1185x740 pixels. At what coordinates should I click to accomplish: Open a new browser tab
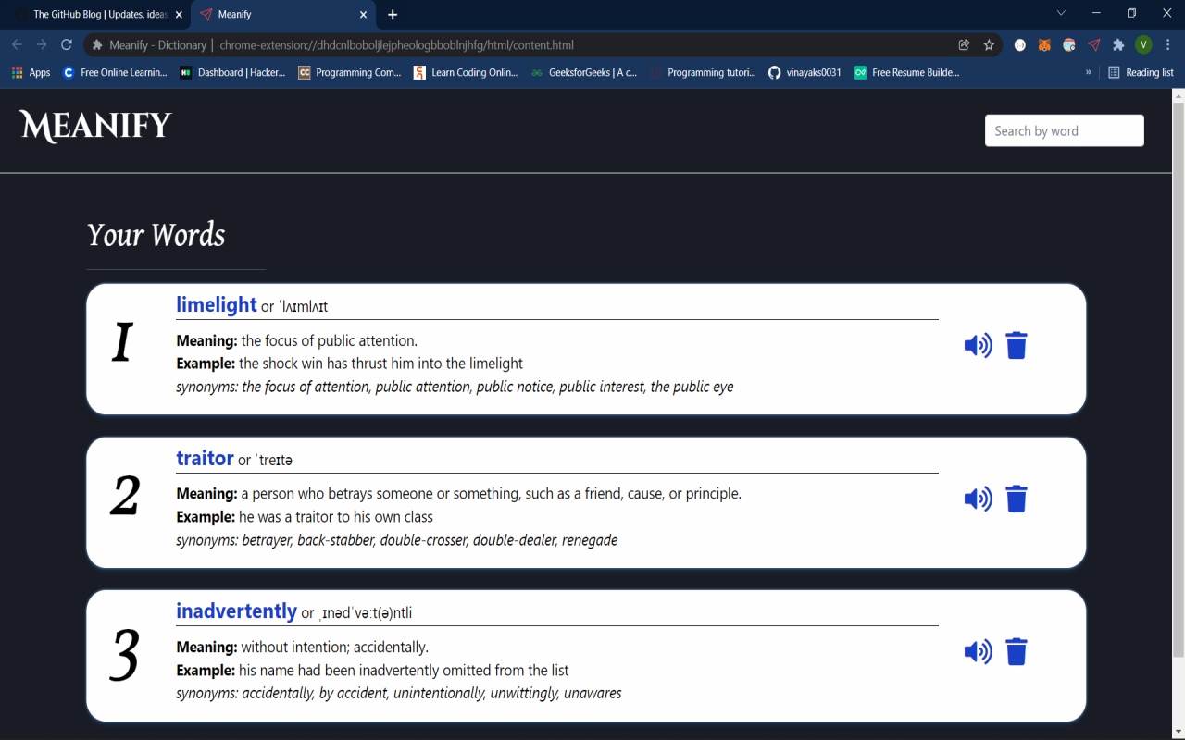[393, 15]
